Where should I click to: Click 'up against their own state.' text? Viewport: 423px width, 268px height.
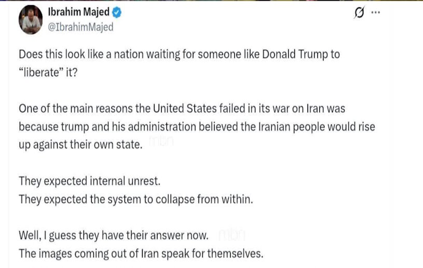tap(80, 145)
